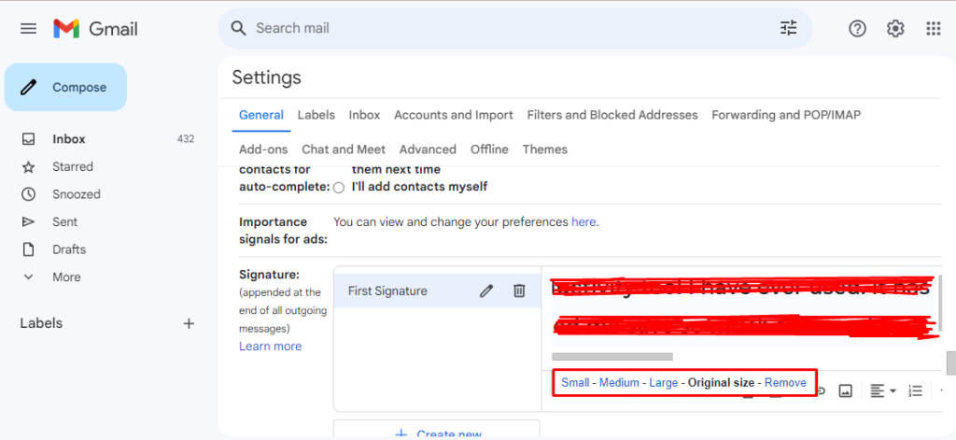Open the Chat and Meet tab
Viewport: 956px width, 440px height.
click(x=344, y=149)
